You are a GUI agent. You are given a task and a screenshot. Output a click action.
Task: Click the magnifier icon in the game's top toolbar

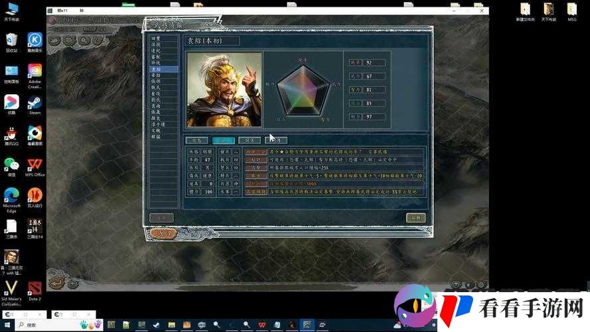pyautogui.click(x=84, y=40)
